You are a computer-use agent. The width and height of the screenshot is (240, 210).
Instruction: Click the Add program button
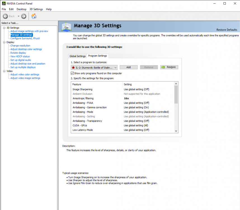click(x=129, y=67)
